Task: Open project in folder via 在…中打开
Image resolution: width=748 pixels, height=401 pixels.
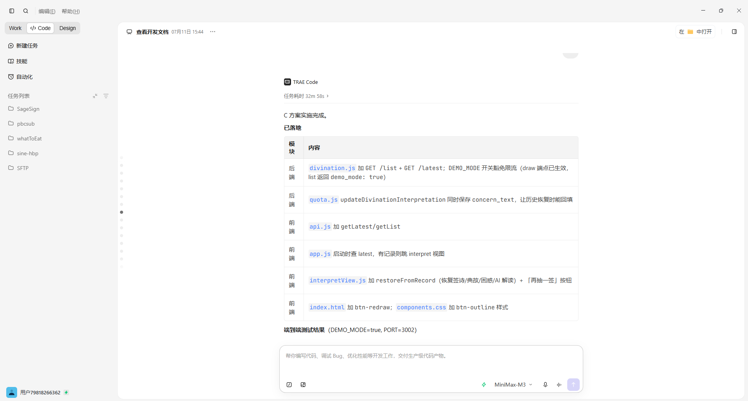Action: click(695, 32)
